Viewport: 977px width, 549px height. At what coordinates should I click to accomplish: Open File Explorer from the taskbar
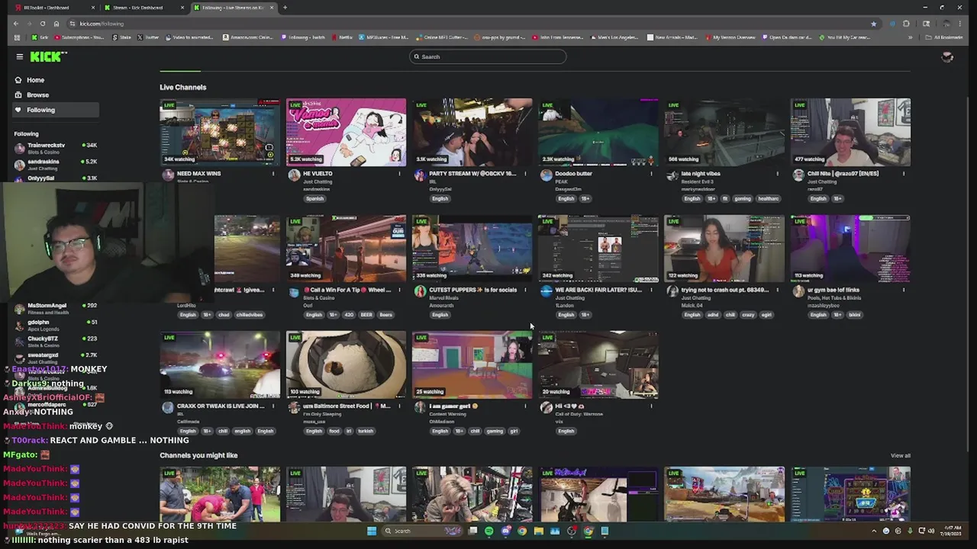click(x=538, y=531)
